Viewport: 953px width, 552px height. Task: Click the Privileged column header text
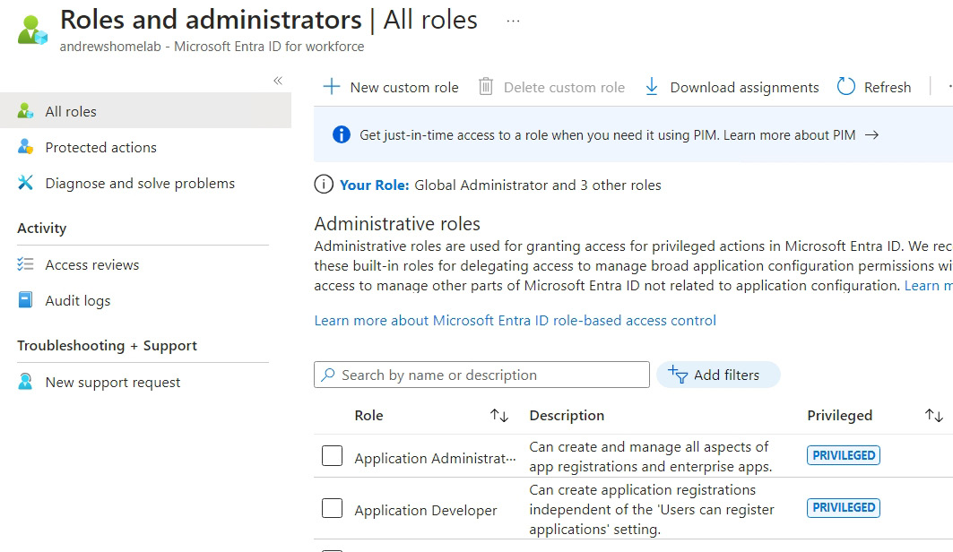point(839,416)
